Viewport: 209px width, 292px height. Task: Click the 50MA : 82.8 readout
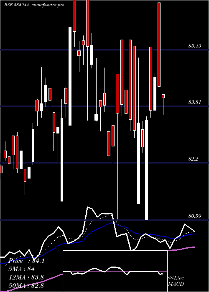[x=26, y=285]
